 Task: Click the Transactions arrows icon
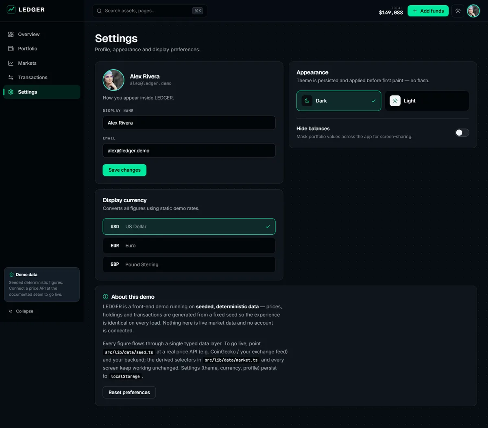pyautogui.click(x=11, y=77)
